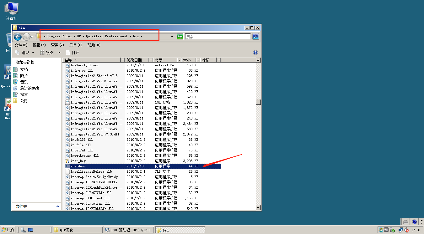Refresh the bin folder view
424x234 pixels.
[180, 37]
